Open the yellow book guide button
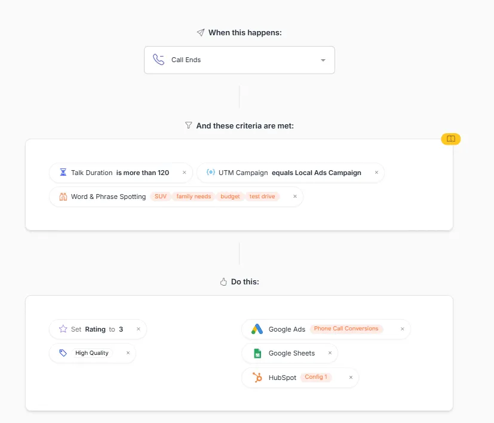494x423 pixels. click(x=451, y=139)
